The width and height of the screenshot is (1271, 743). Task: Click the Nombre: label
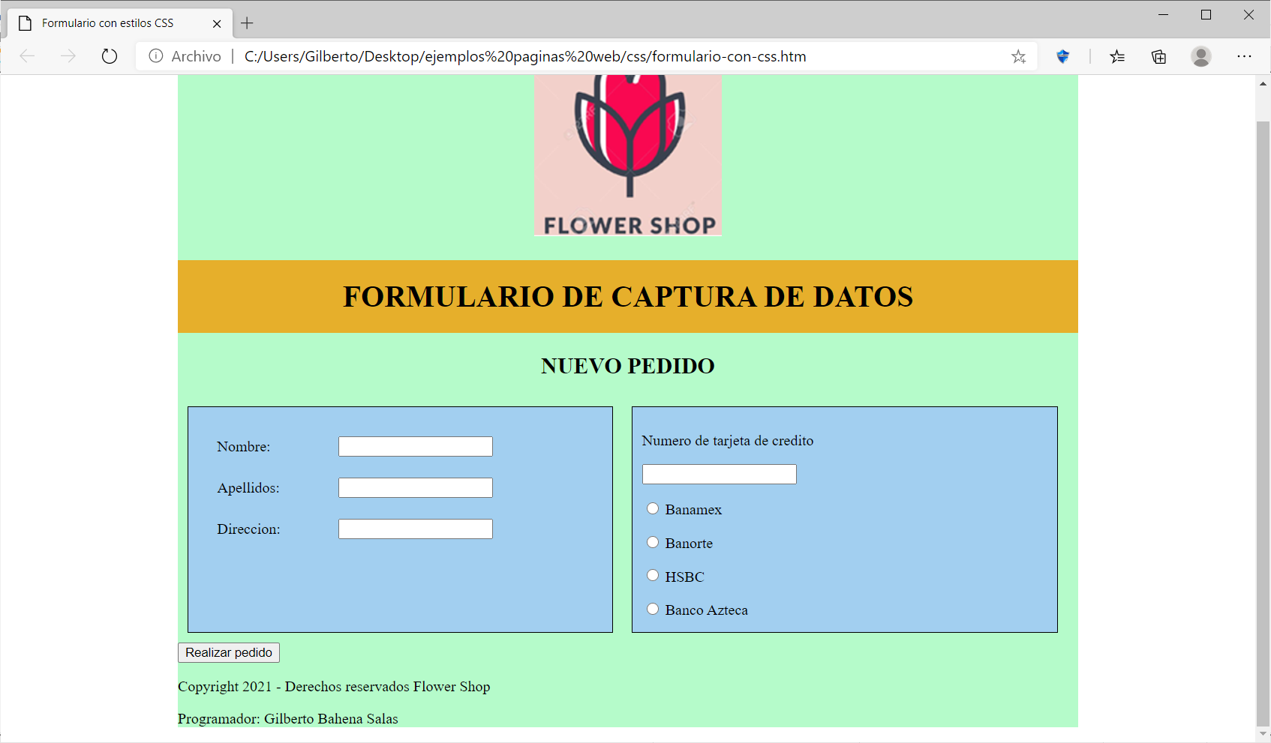244,447
